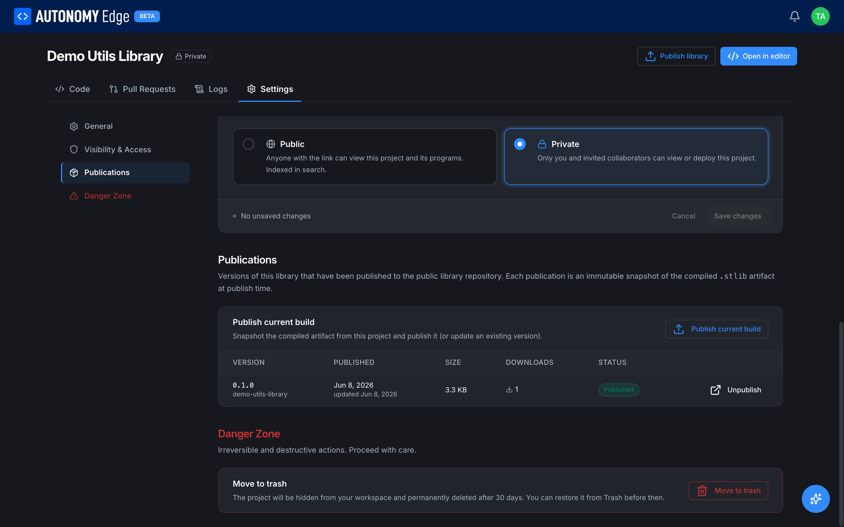Select the Private visibility radio button
Image resolution: width=844 pixels, height=527 pixels.
point(520,144)
